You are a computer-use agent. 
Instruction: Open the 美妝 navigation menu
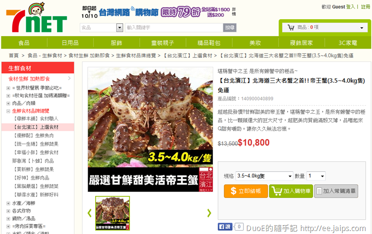(255, 43)
